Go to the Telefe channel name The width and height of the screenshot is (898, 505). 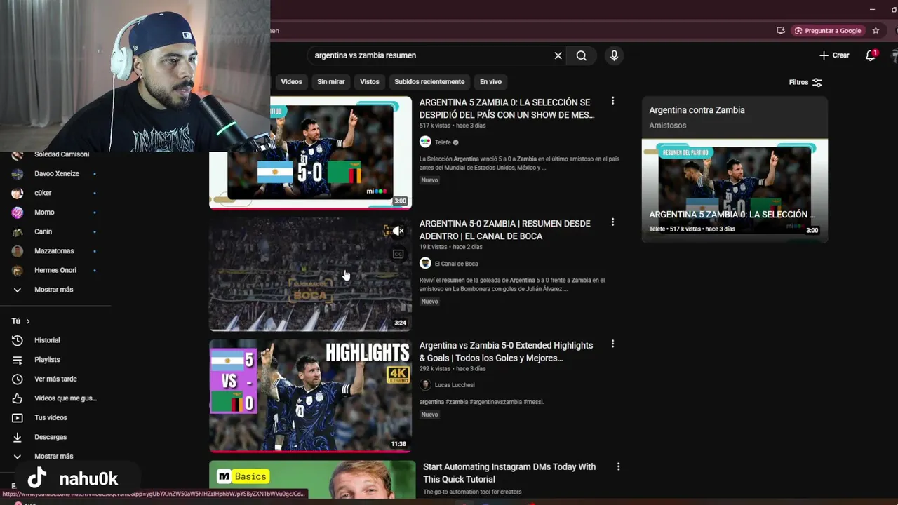pyautogui.click(x=443, y=142)
